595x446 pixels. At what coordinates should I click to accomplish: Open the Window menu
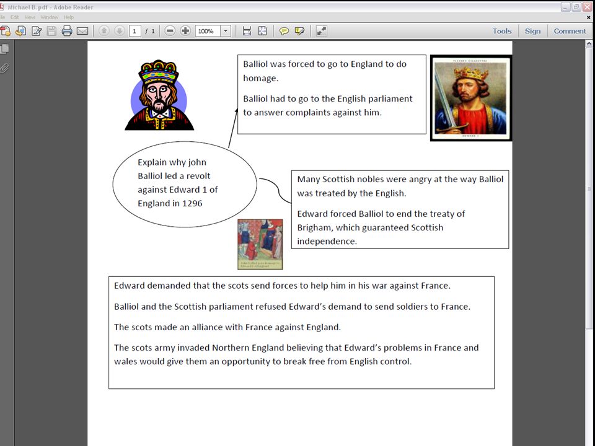[x=50, y=17]
